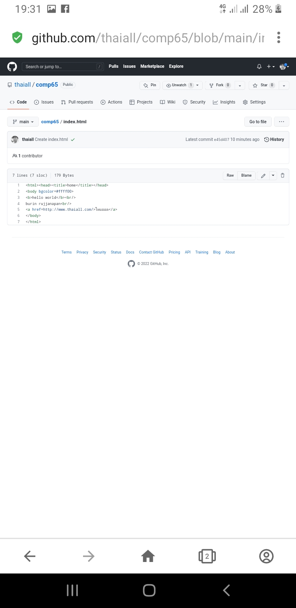Viewport: 296px width, 608px height.
Task: Expand edit options dropdown caret
Action: coord(273,175)
